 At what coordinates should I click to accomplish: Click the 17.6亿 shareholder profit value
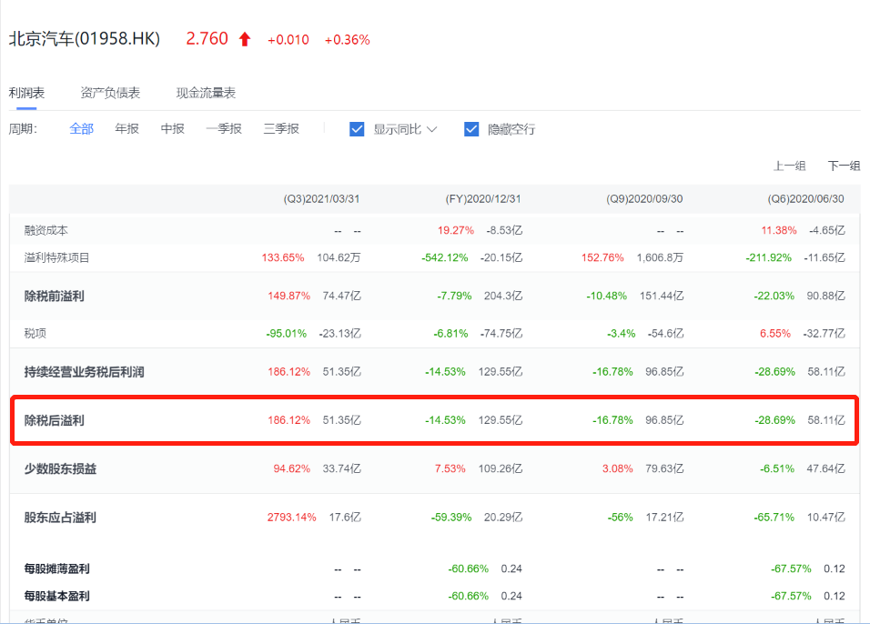345,517
